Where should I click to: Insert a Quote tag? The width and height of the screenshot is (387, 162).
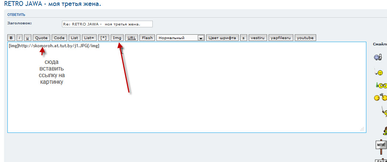click(41, 38)
